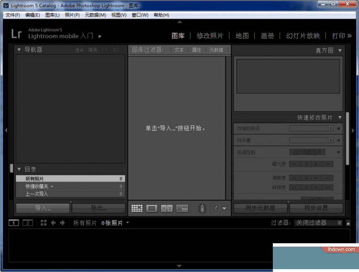Open Lightroom mobile activity arrow

[x=100, y=36]
